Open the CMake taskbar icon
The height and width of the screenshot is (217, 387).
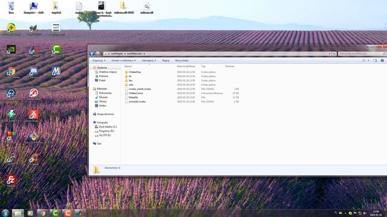point(80,213)
